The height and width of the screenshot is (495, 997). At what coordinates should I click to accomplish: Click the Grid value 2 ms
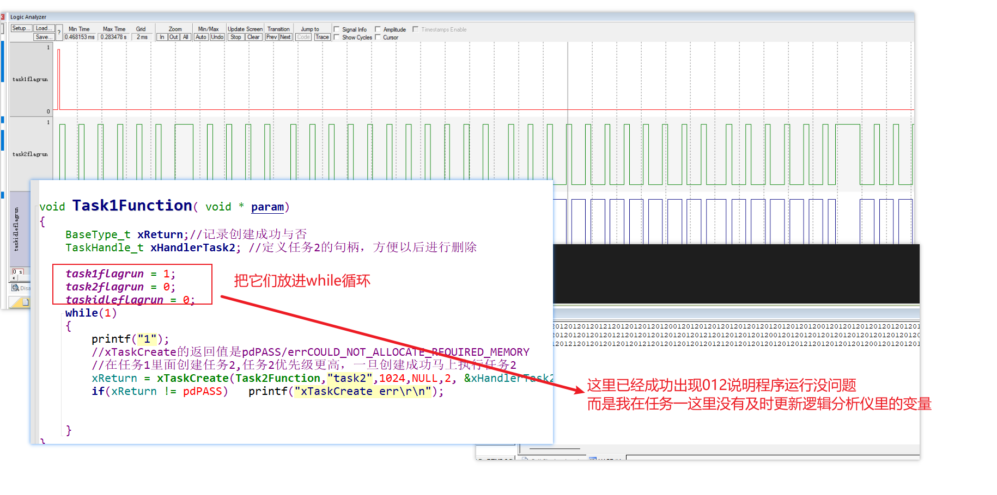(142, 37)
